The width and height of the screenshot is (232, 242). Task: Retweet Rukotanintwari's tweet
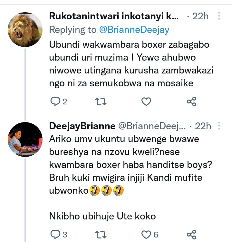pos(101,102)
